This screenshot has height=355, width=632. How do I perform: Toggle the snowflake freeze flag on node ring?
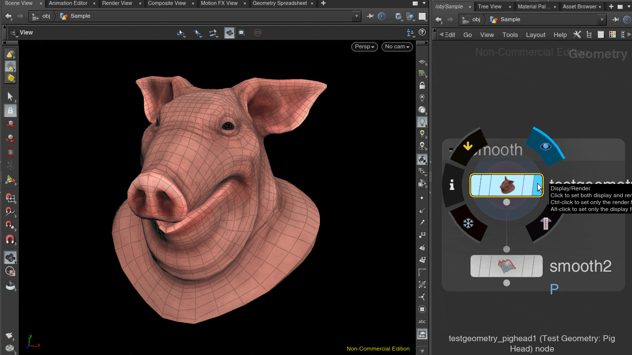[x=468, y=224]
